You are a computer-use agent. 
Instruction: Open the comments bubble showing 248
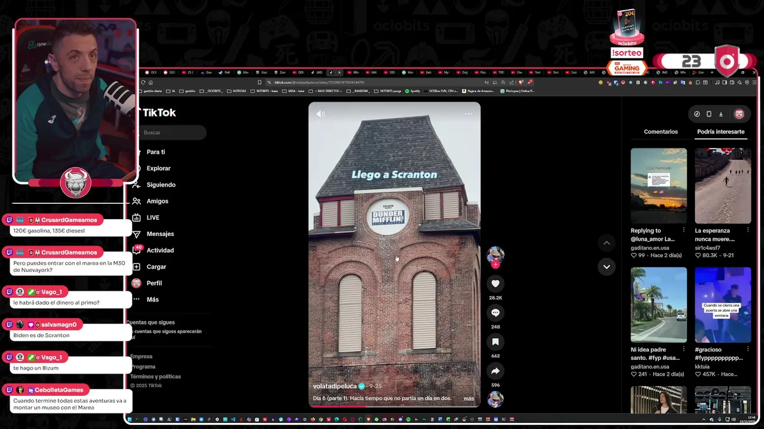pos(495,313)
